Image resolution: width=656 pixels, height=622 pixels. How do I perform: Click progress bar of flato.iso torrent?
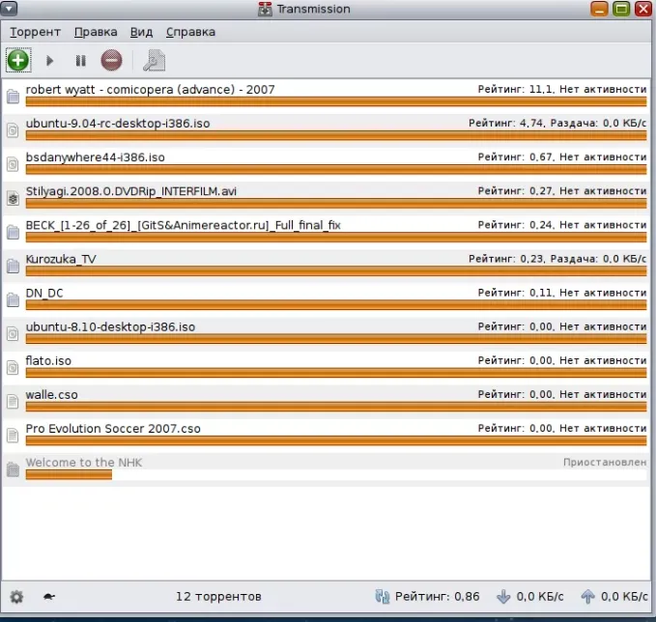point(336,373)
